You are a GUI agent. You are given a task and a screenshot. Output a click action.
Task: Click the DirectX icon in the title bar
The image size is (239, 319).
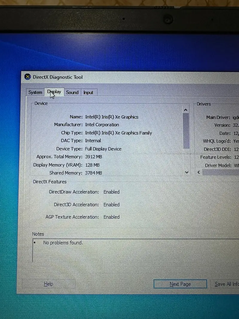(28, 77)
